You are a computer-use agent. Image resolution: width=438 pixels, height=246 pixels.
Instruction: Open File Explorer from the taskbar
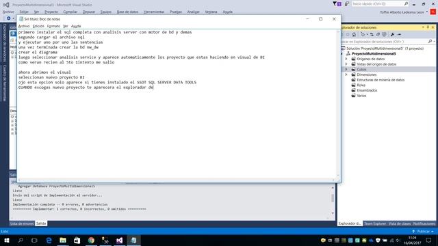point(63,240)
